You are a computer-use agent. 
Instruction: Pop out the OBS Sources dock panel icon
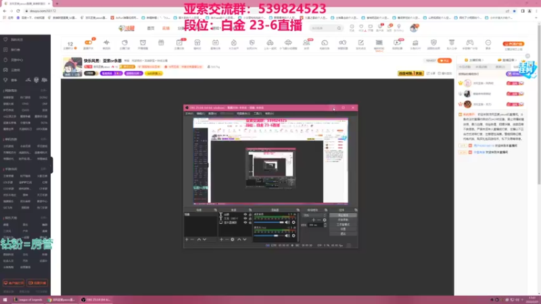(250, 210)
